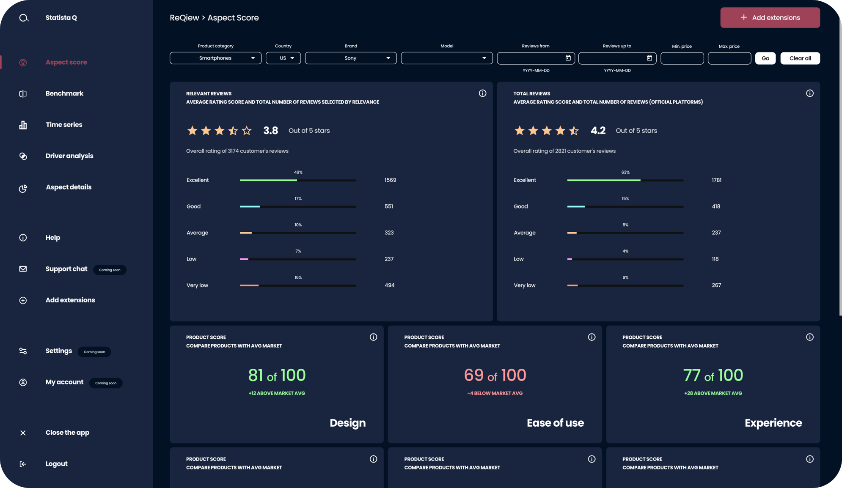Click info icon on Total Reviews card

click(809, 93)
